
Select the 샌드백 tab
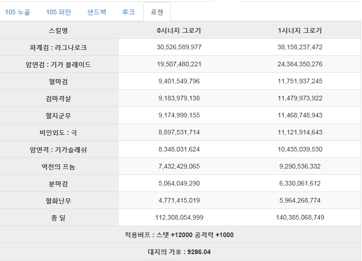[97, 12]
